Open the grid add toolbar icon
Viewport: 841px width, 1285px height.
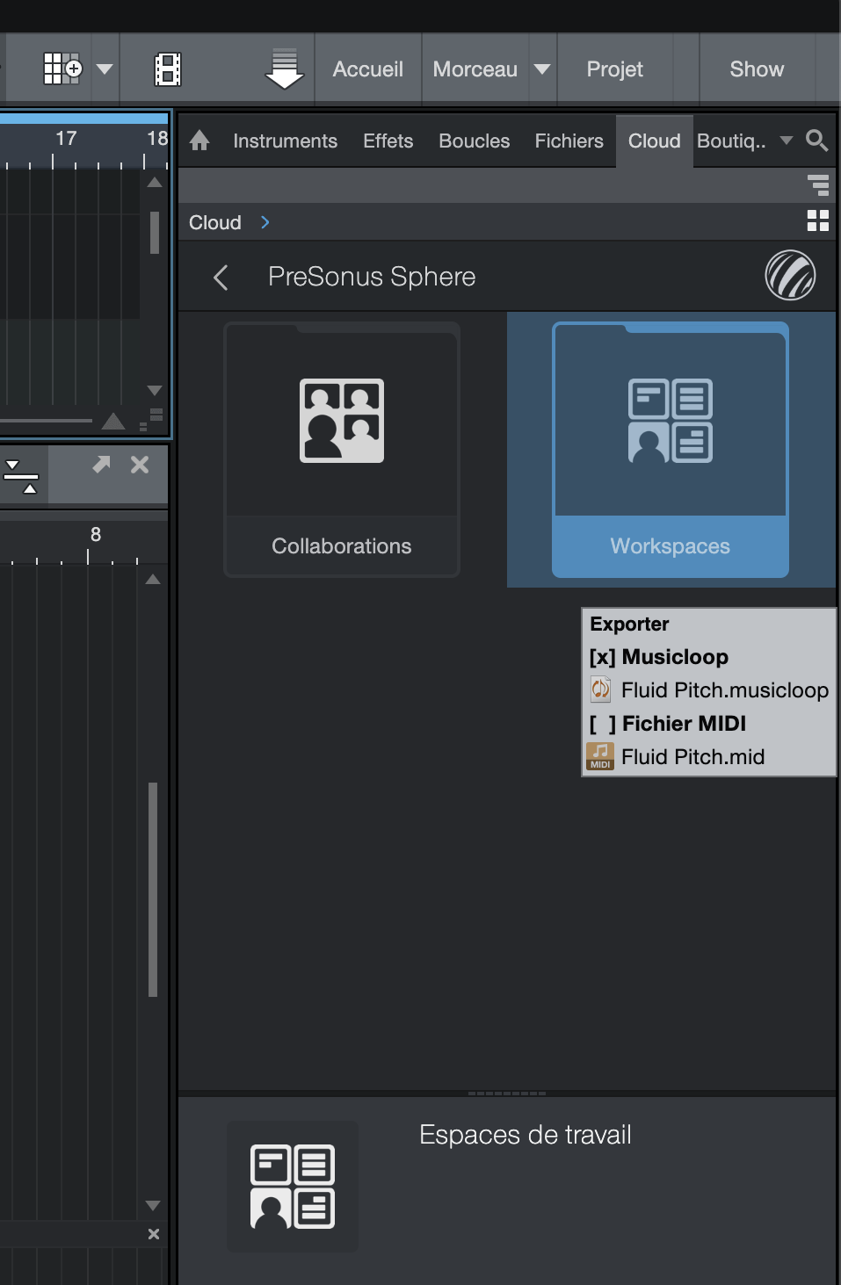[x=60, y=68]
